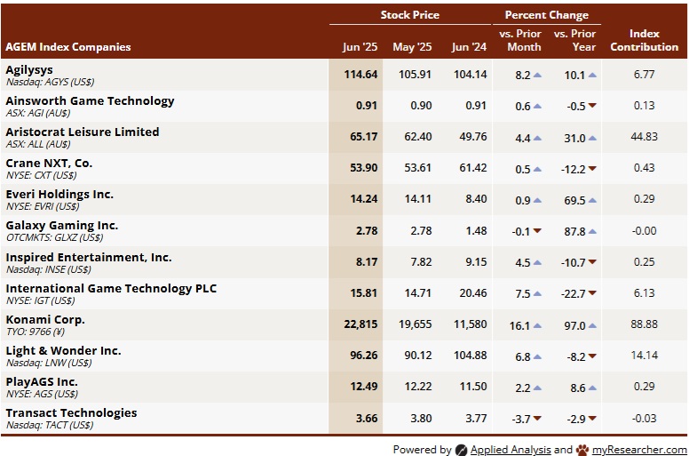Click the down arrow beside Transact -2.9
Screen dimensions: 689x456
click(x=592, y=419)
